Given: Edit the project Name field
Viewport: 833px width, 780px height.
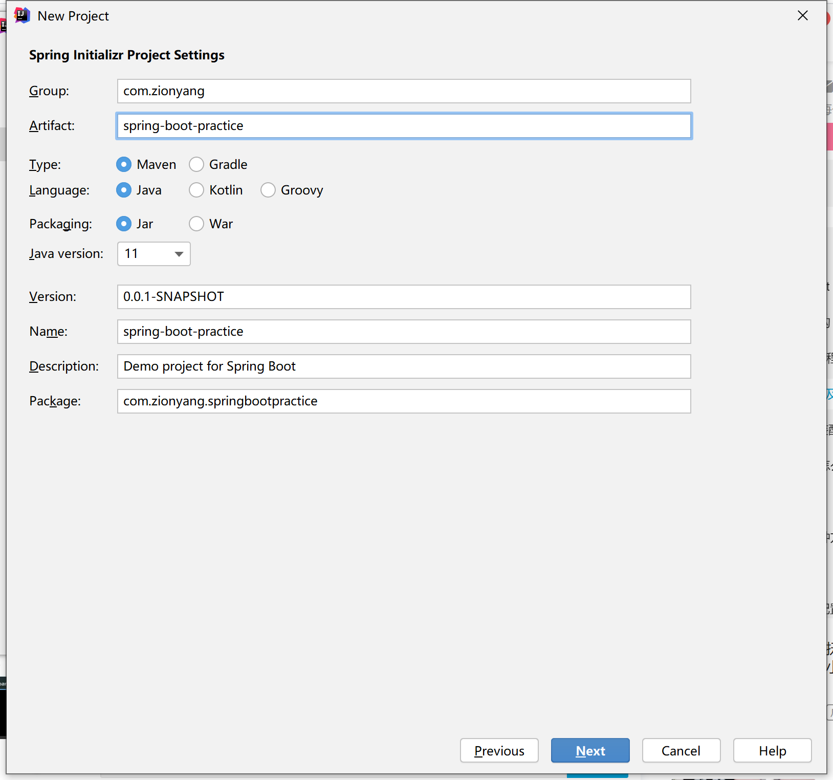Looking at the screenshot, I should pyautogui.click(x=404, y=332).
